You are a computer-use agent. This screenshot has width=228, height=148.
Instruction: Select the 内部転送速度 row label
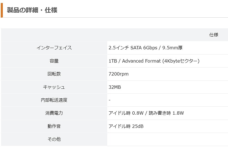[54, 100]
